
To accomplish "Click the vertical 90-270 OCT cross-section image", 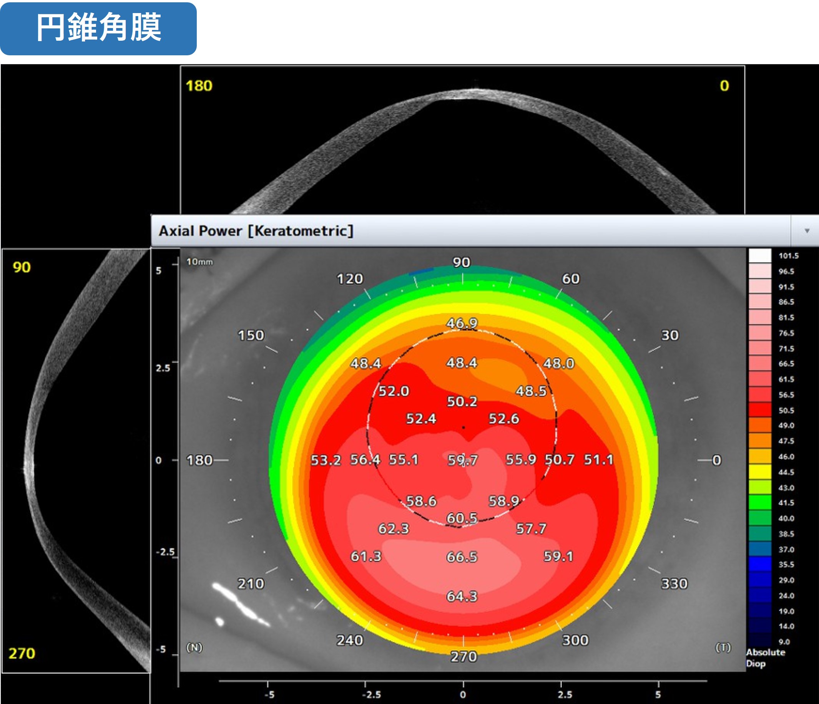I will click(x=76, y=460).
